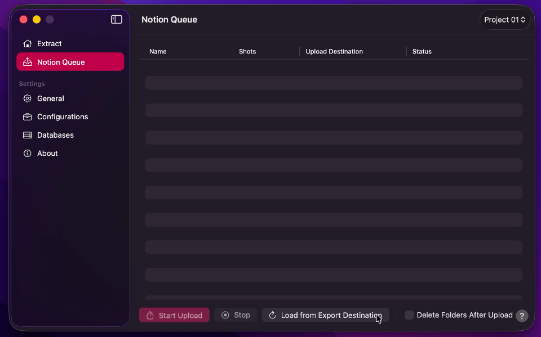
Task: Select Notion Queue in sidebar
Action: click(70, 62)
